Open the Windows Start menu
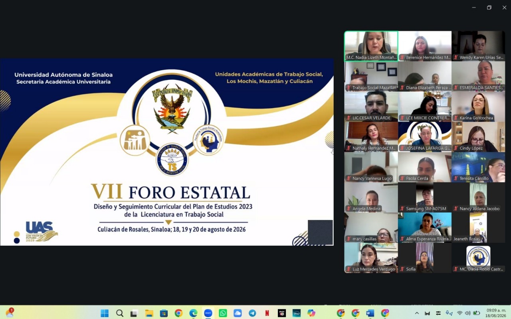 pyautogui.click(x=105, y=313)
